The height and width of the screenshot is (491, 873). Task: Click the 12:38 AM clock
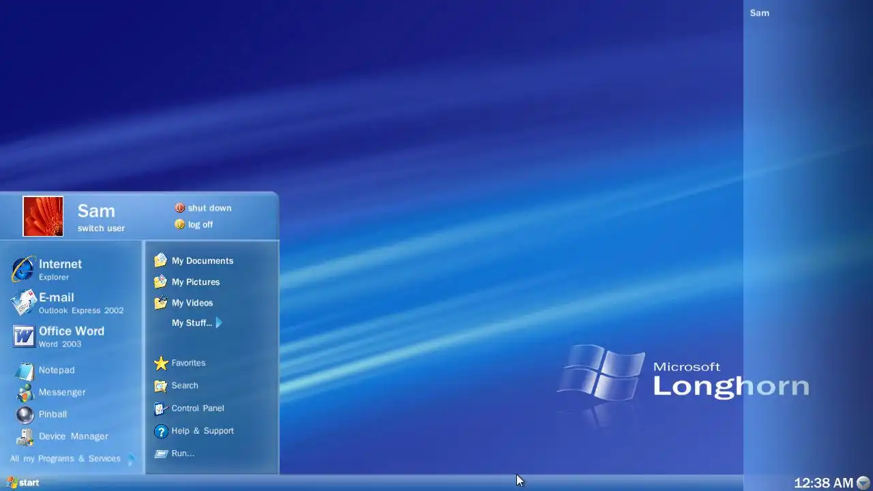click(824, 483)
